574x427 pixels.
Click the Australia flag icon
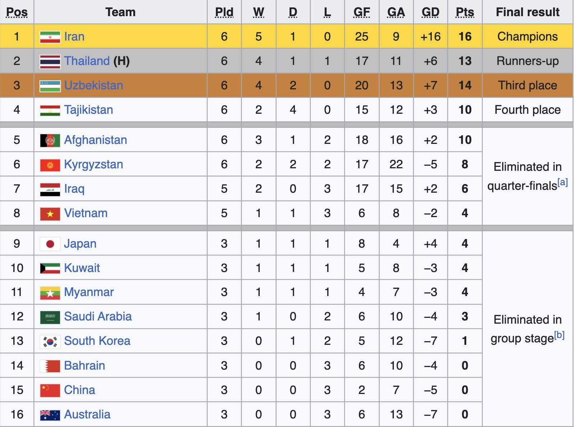pos(50,415)
